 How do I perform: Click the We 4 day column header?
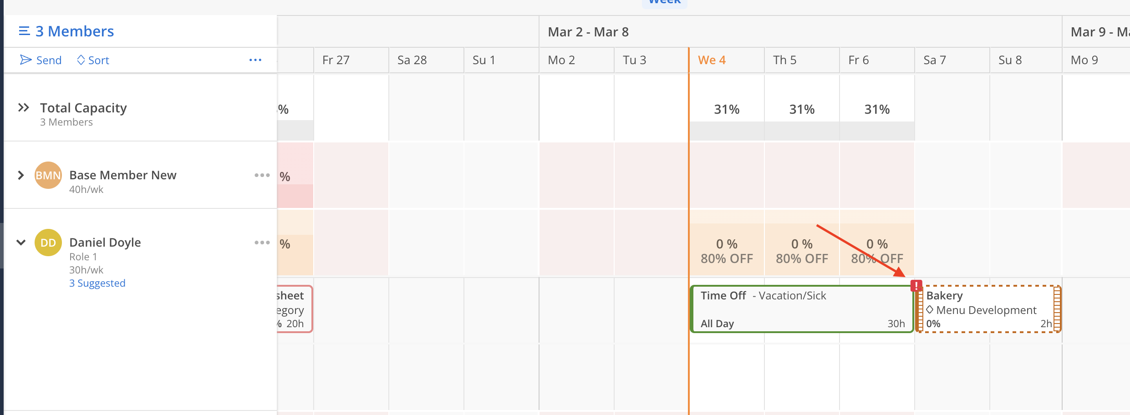point(712,60)
